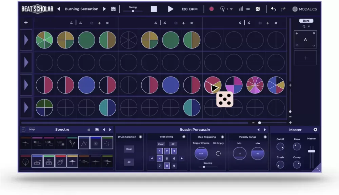
Task: Select the yellow-topped cymbal pad
Action: 72,161
